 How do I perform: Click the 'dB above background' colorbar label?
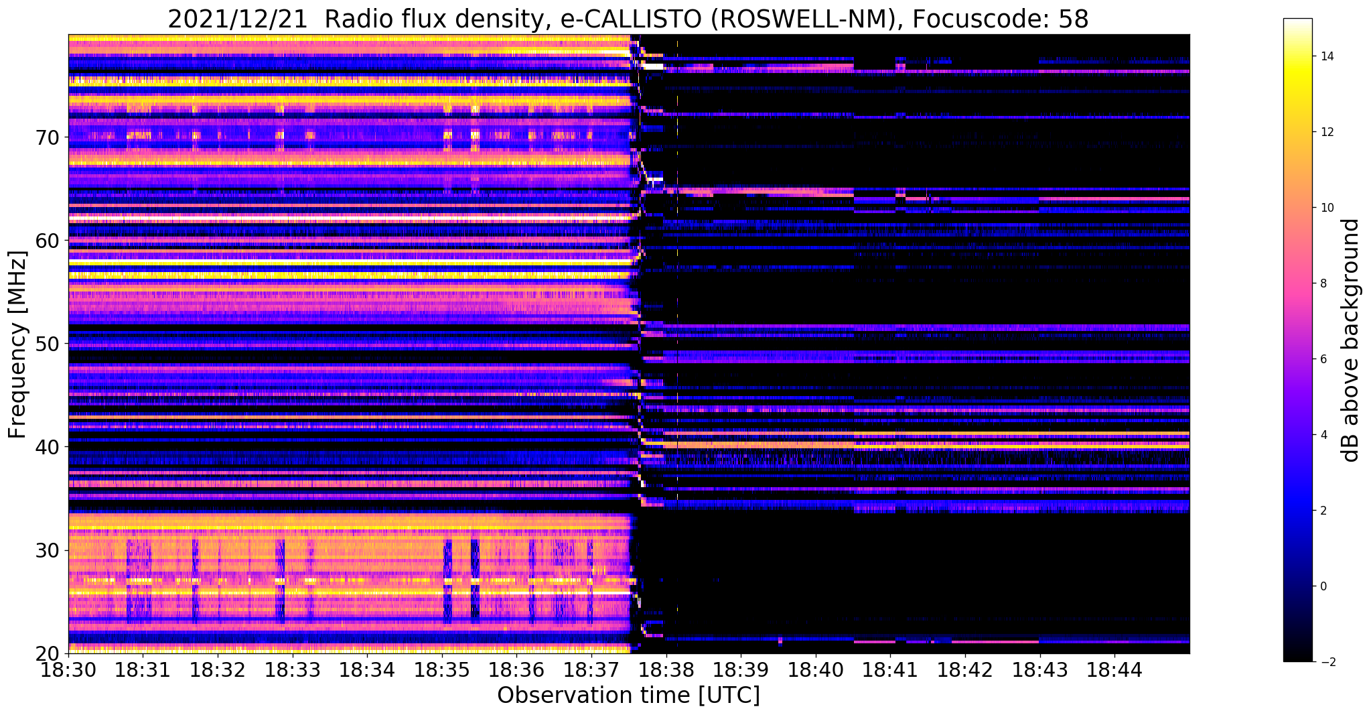(x=1351, y=340)
